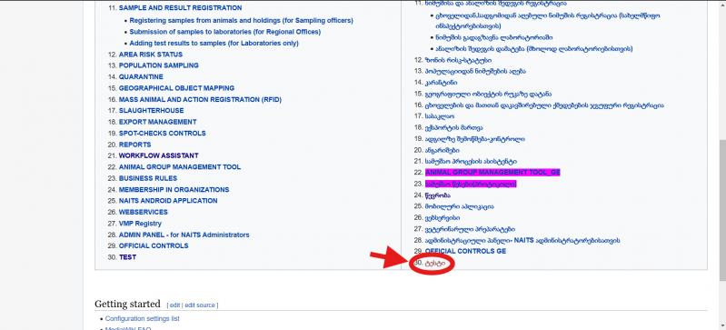This screenshot has width=726, height=330.
Task: Open MASS ANIMAL AND ACTION REGISTRATION (RFID)
Action: tap(200, 100)
